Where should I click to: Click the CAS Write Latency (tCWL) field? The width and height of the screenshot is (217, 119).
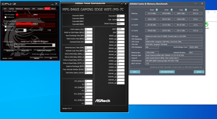88,73
